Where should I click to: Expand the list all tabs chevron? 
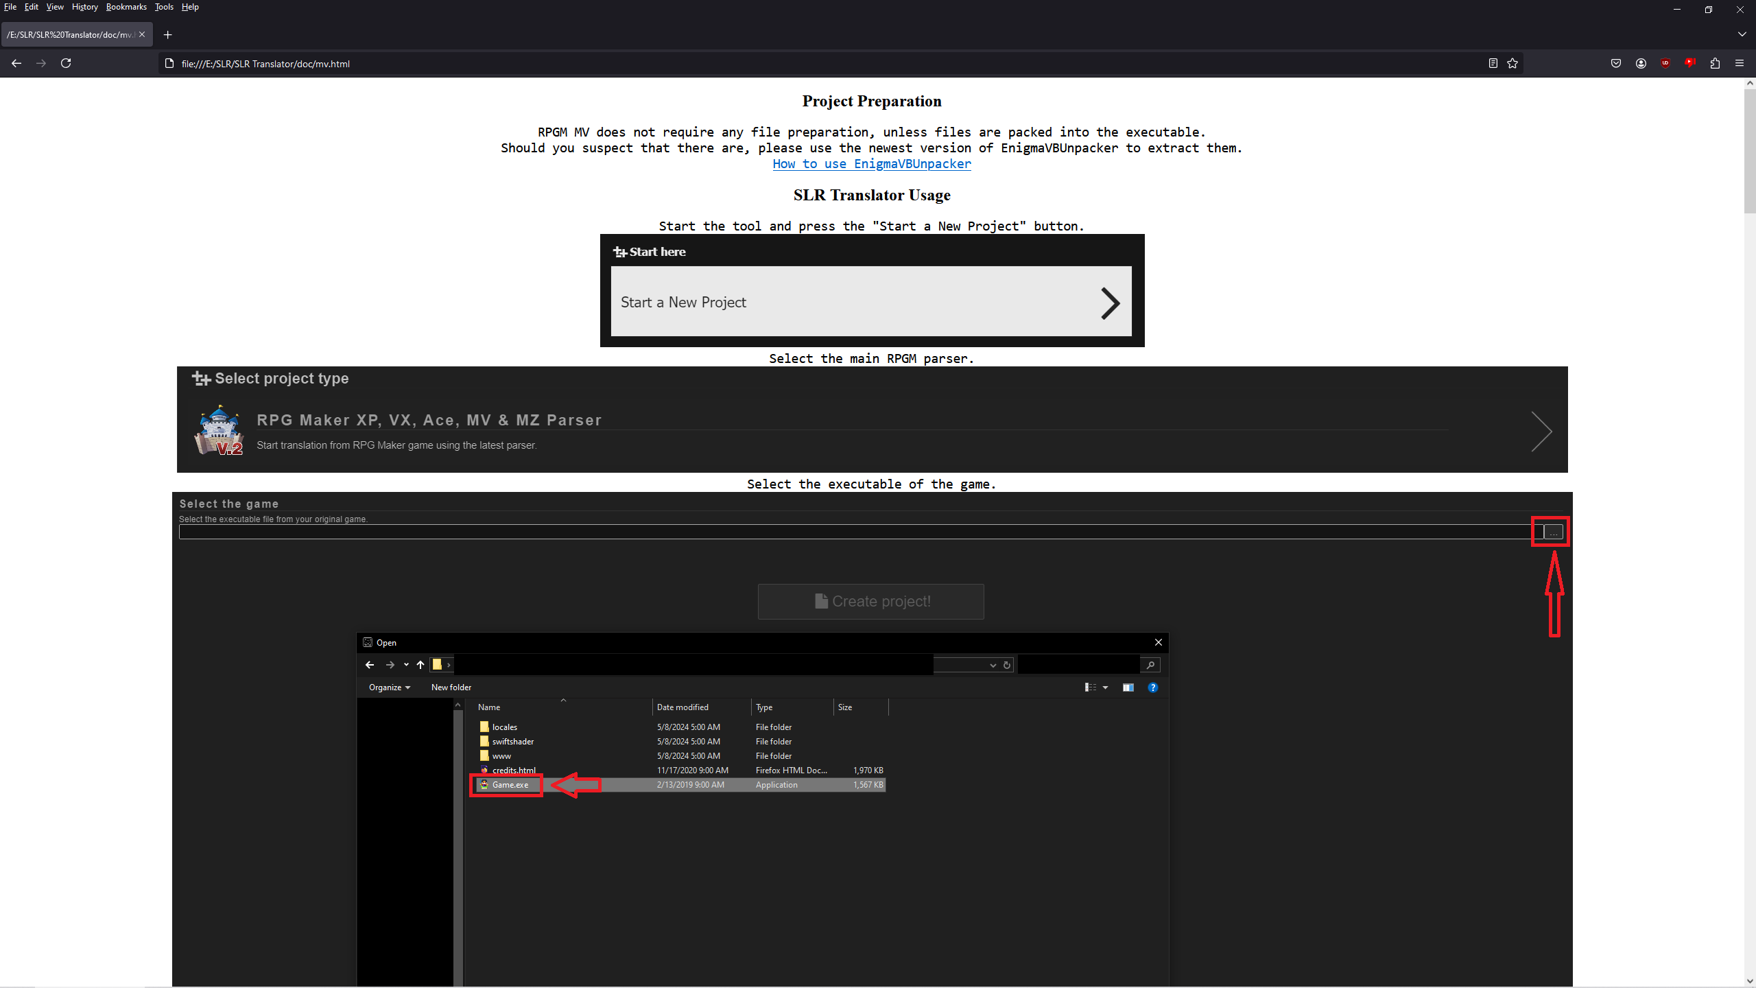(1742, 34)
